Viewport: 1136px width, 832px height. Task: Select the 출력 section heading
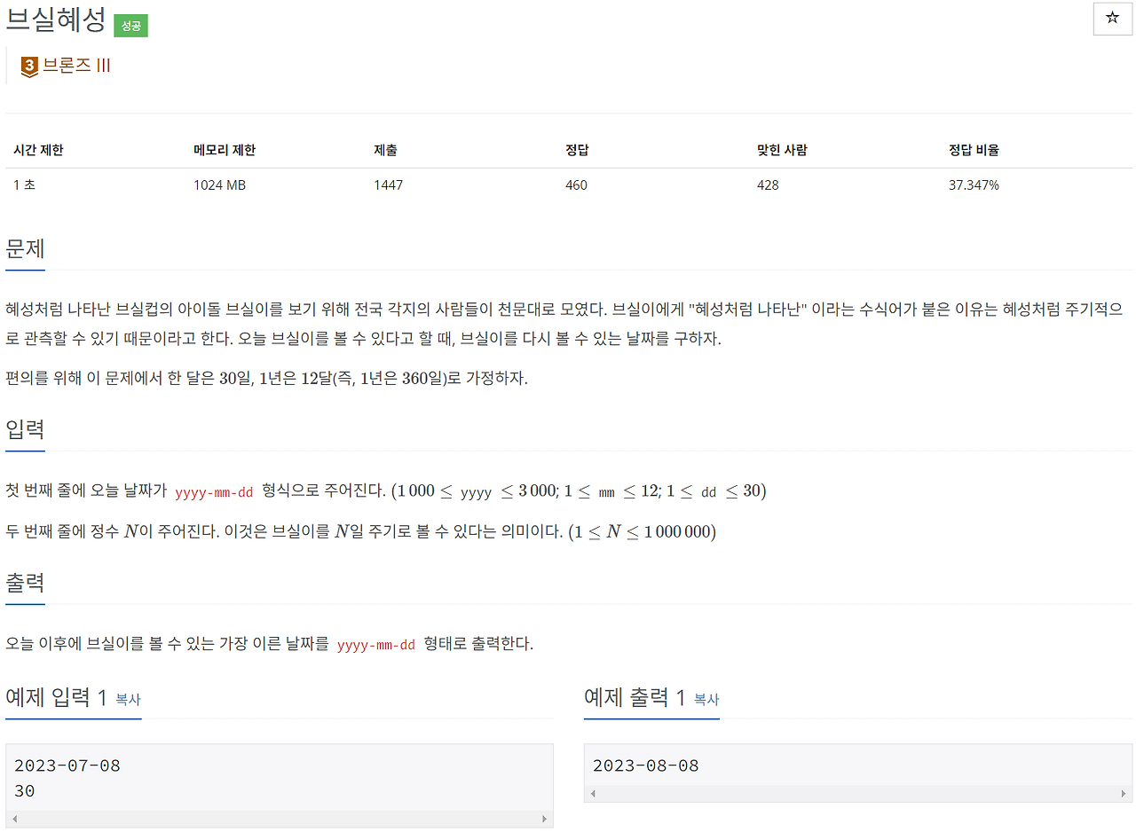pyautogui.click(x=24, y=581)
